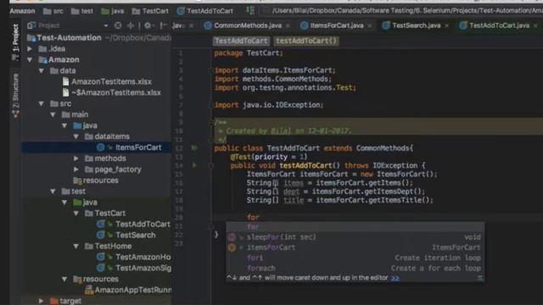Click the scroll from source target icon
Screen dimensions: 543x305
pyautogui.click(x=118, y=25)
